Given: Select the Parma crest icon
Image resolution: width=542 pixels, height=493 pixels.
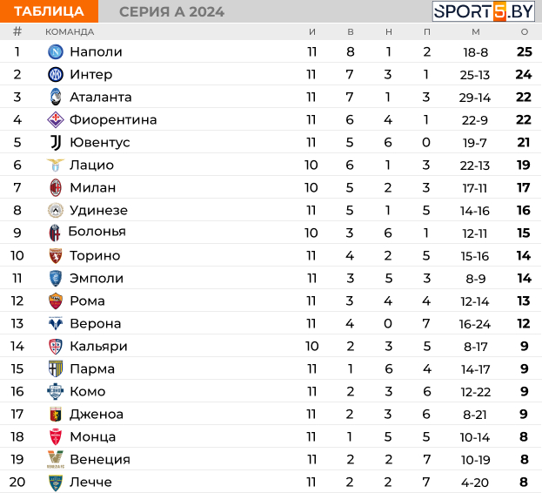Looking at the screenshot, I should point(56,368).
